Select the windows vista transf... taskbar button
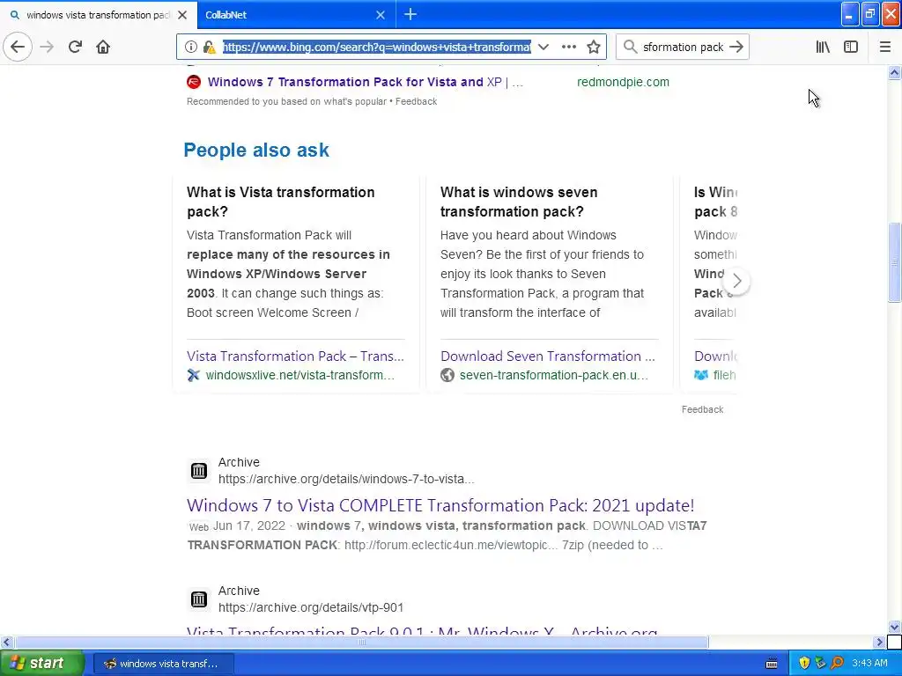 click(x=163, y=664)
